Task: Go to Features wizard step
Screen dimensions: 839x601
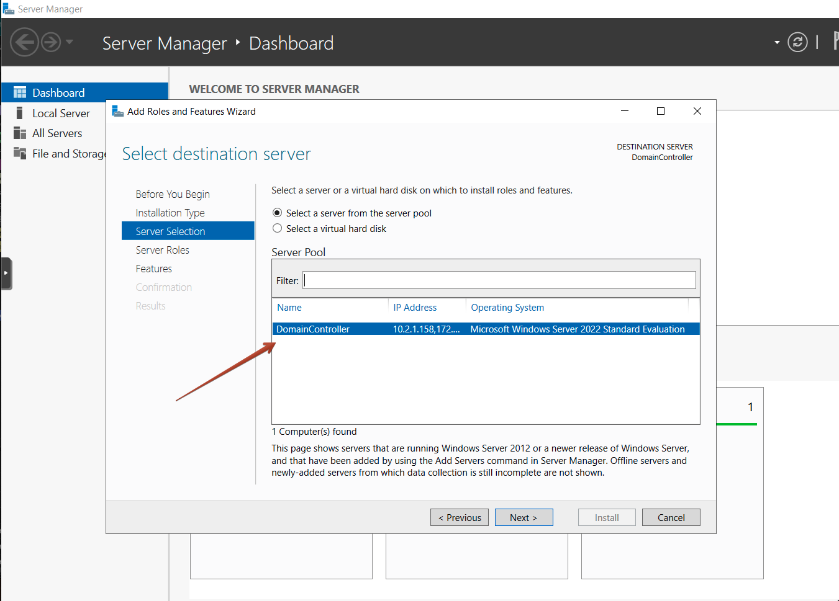Action: tap(154, 269)
